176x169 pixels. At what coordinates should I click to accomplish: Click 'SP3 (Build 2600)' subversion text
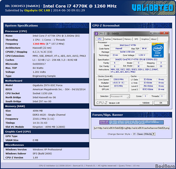tap(42, 154)
